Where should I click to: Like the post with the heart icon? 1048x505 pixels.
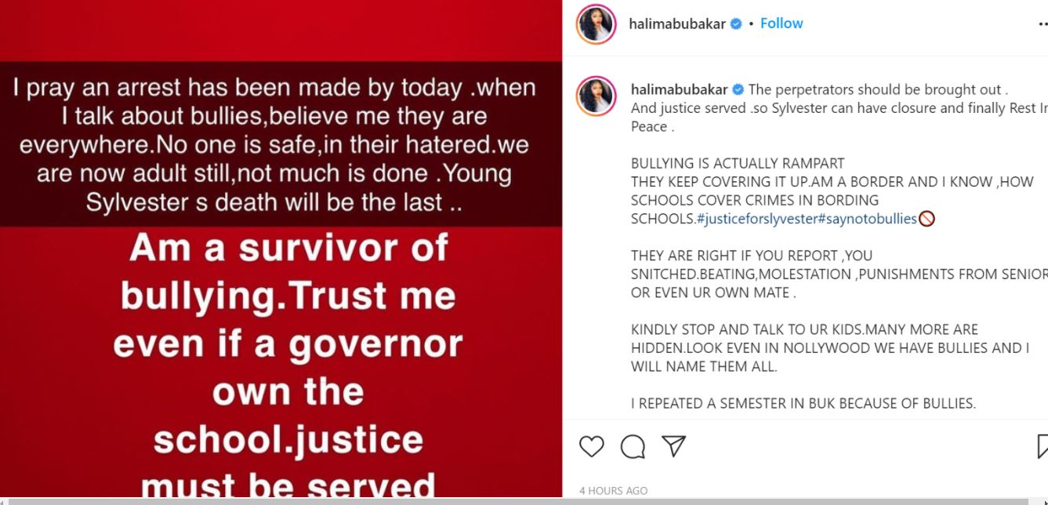coord(592,446)
